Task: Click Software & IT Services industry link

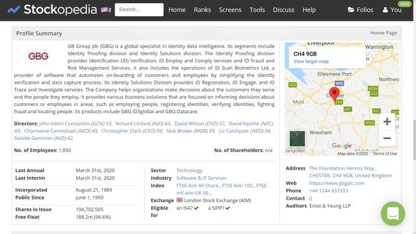Action: pos(201,178)
